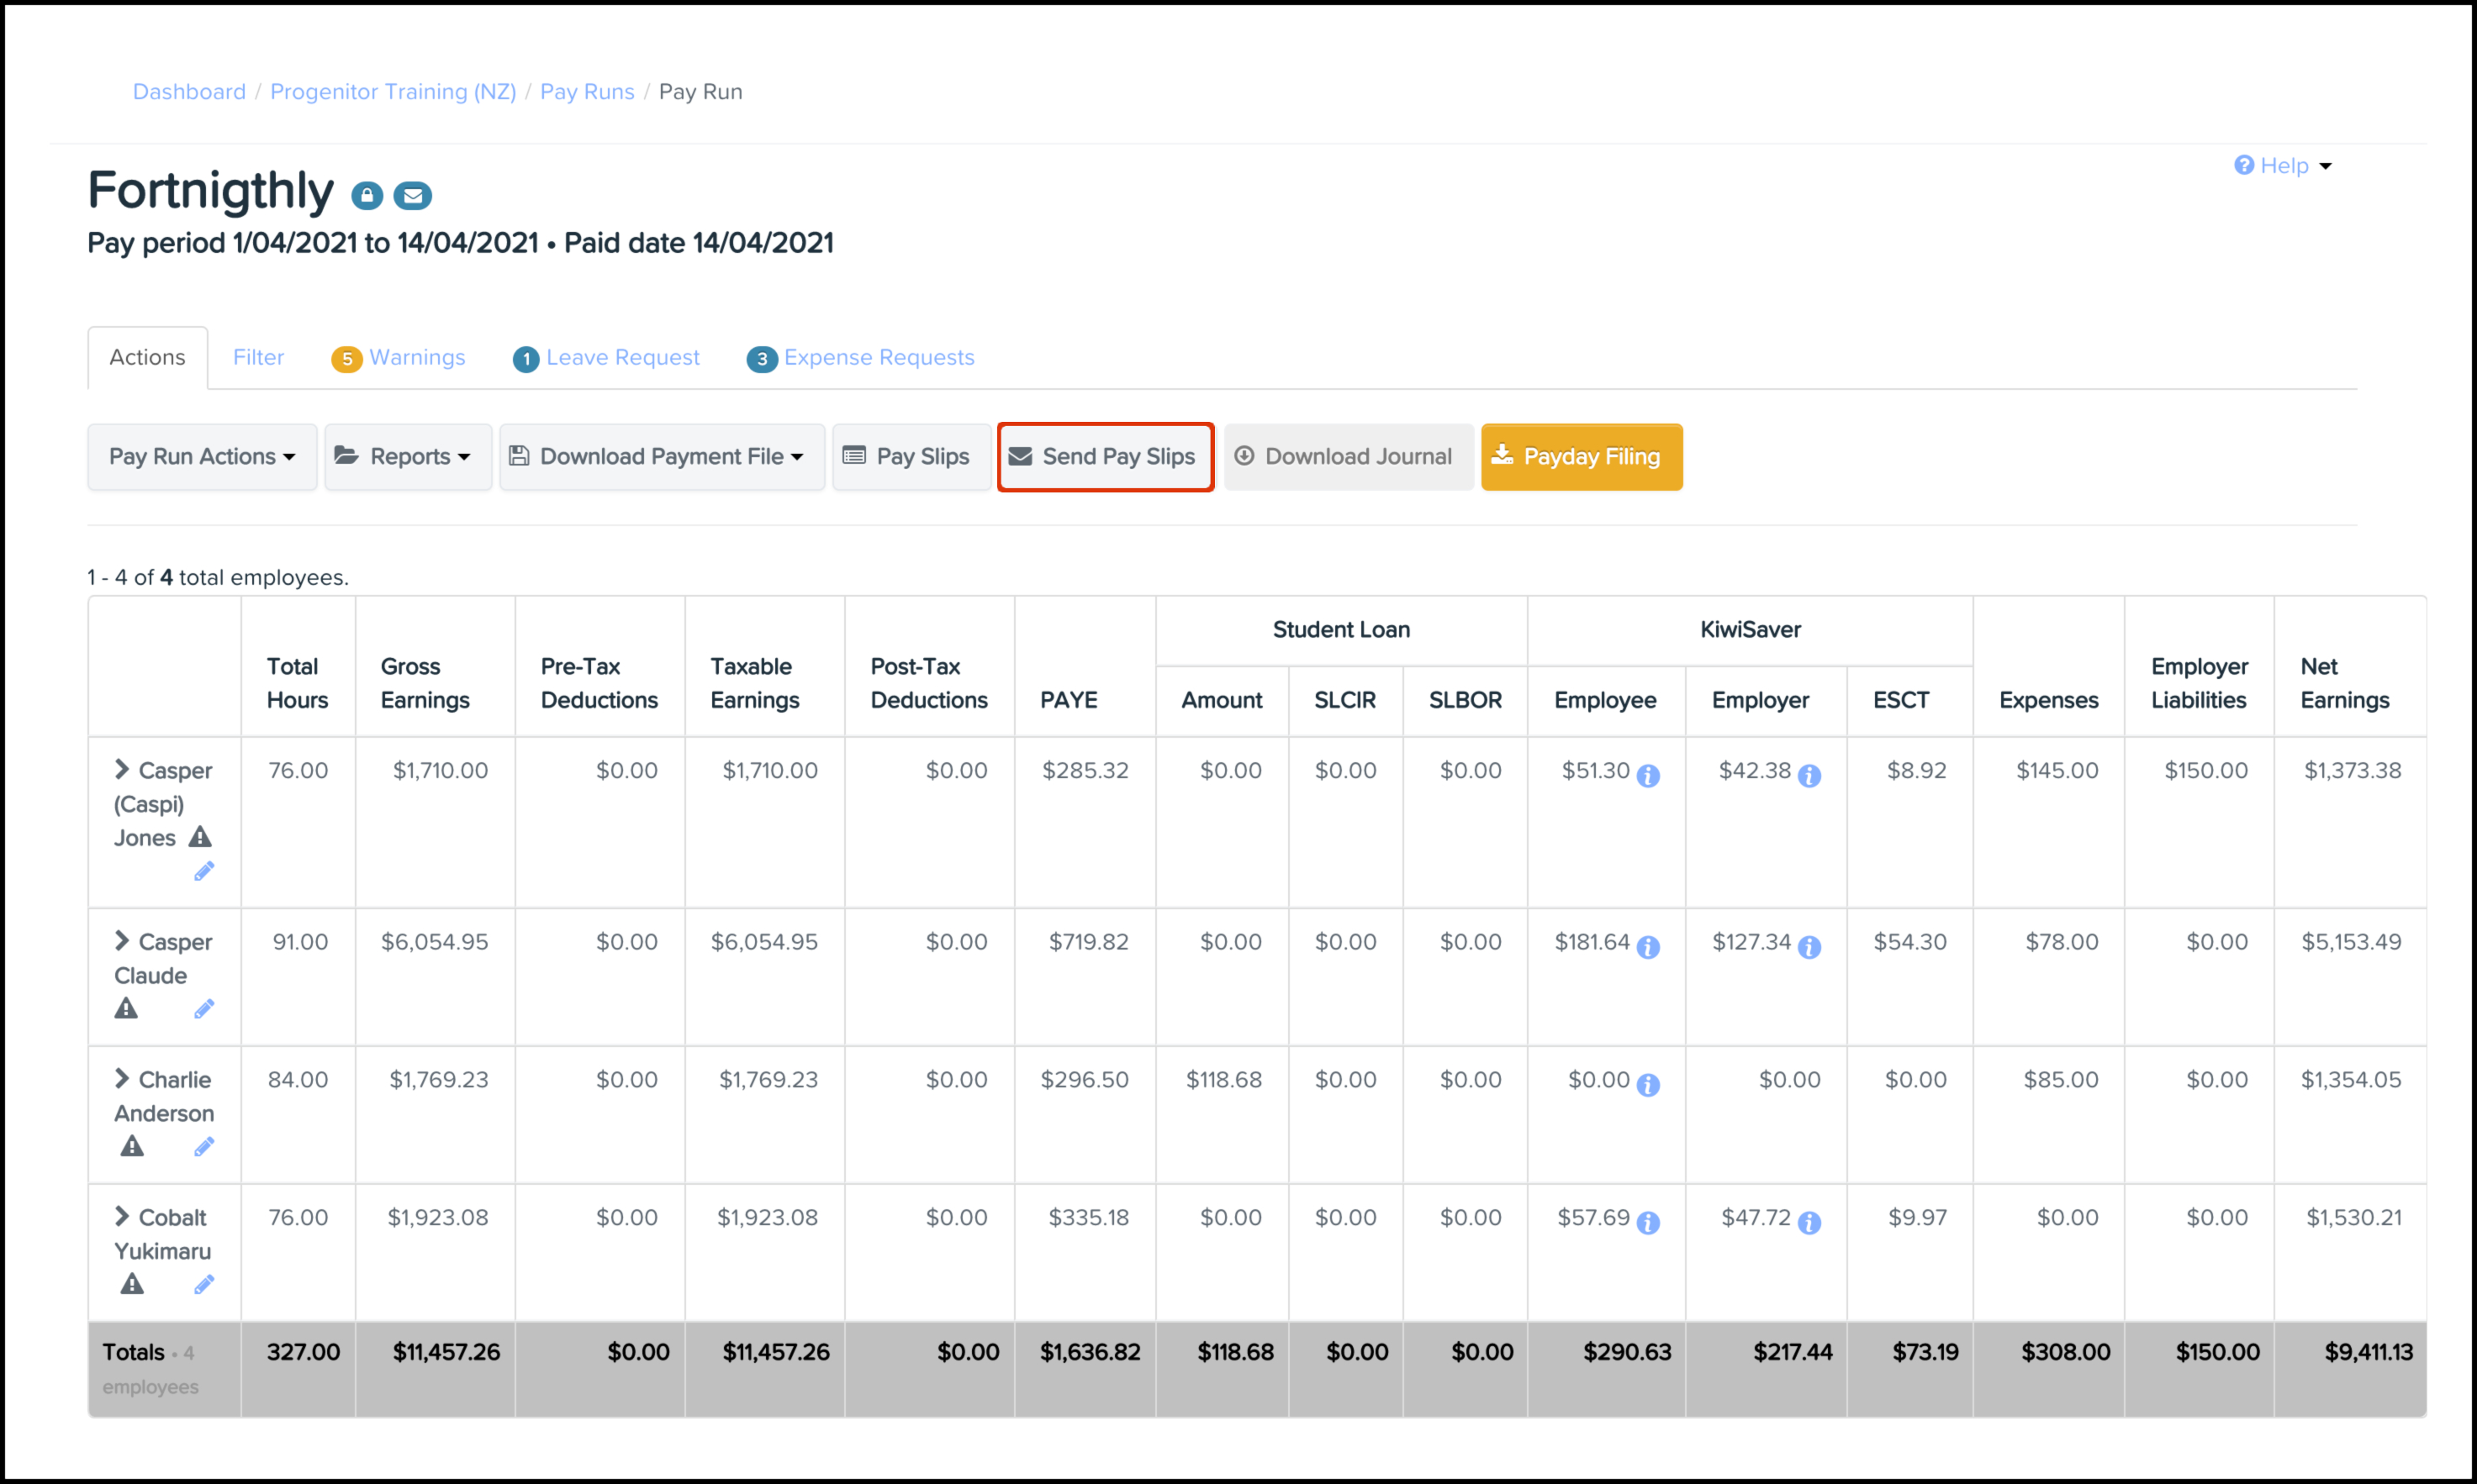The image size is (2477, 1484).
Task: Click warning triangle for Casper Claude
Action: point(126,1008)
